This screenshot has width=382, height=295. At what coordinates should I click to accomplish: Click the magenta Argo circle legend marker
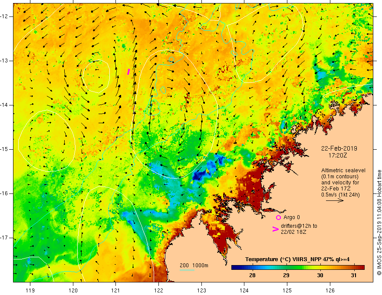(278, 217)
